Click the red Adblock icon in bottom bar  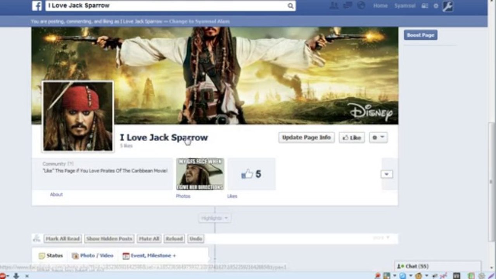tap(3, 276)
